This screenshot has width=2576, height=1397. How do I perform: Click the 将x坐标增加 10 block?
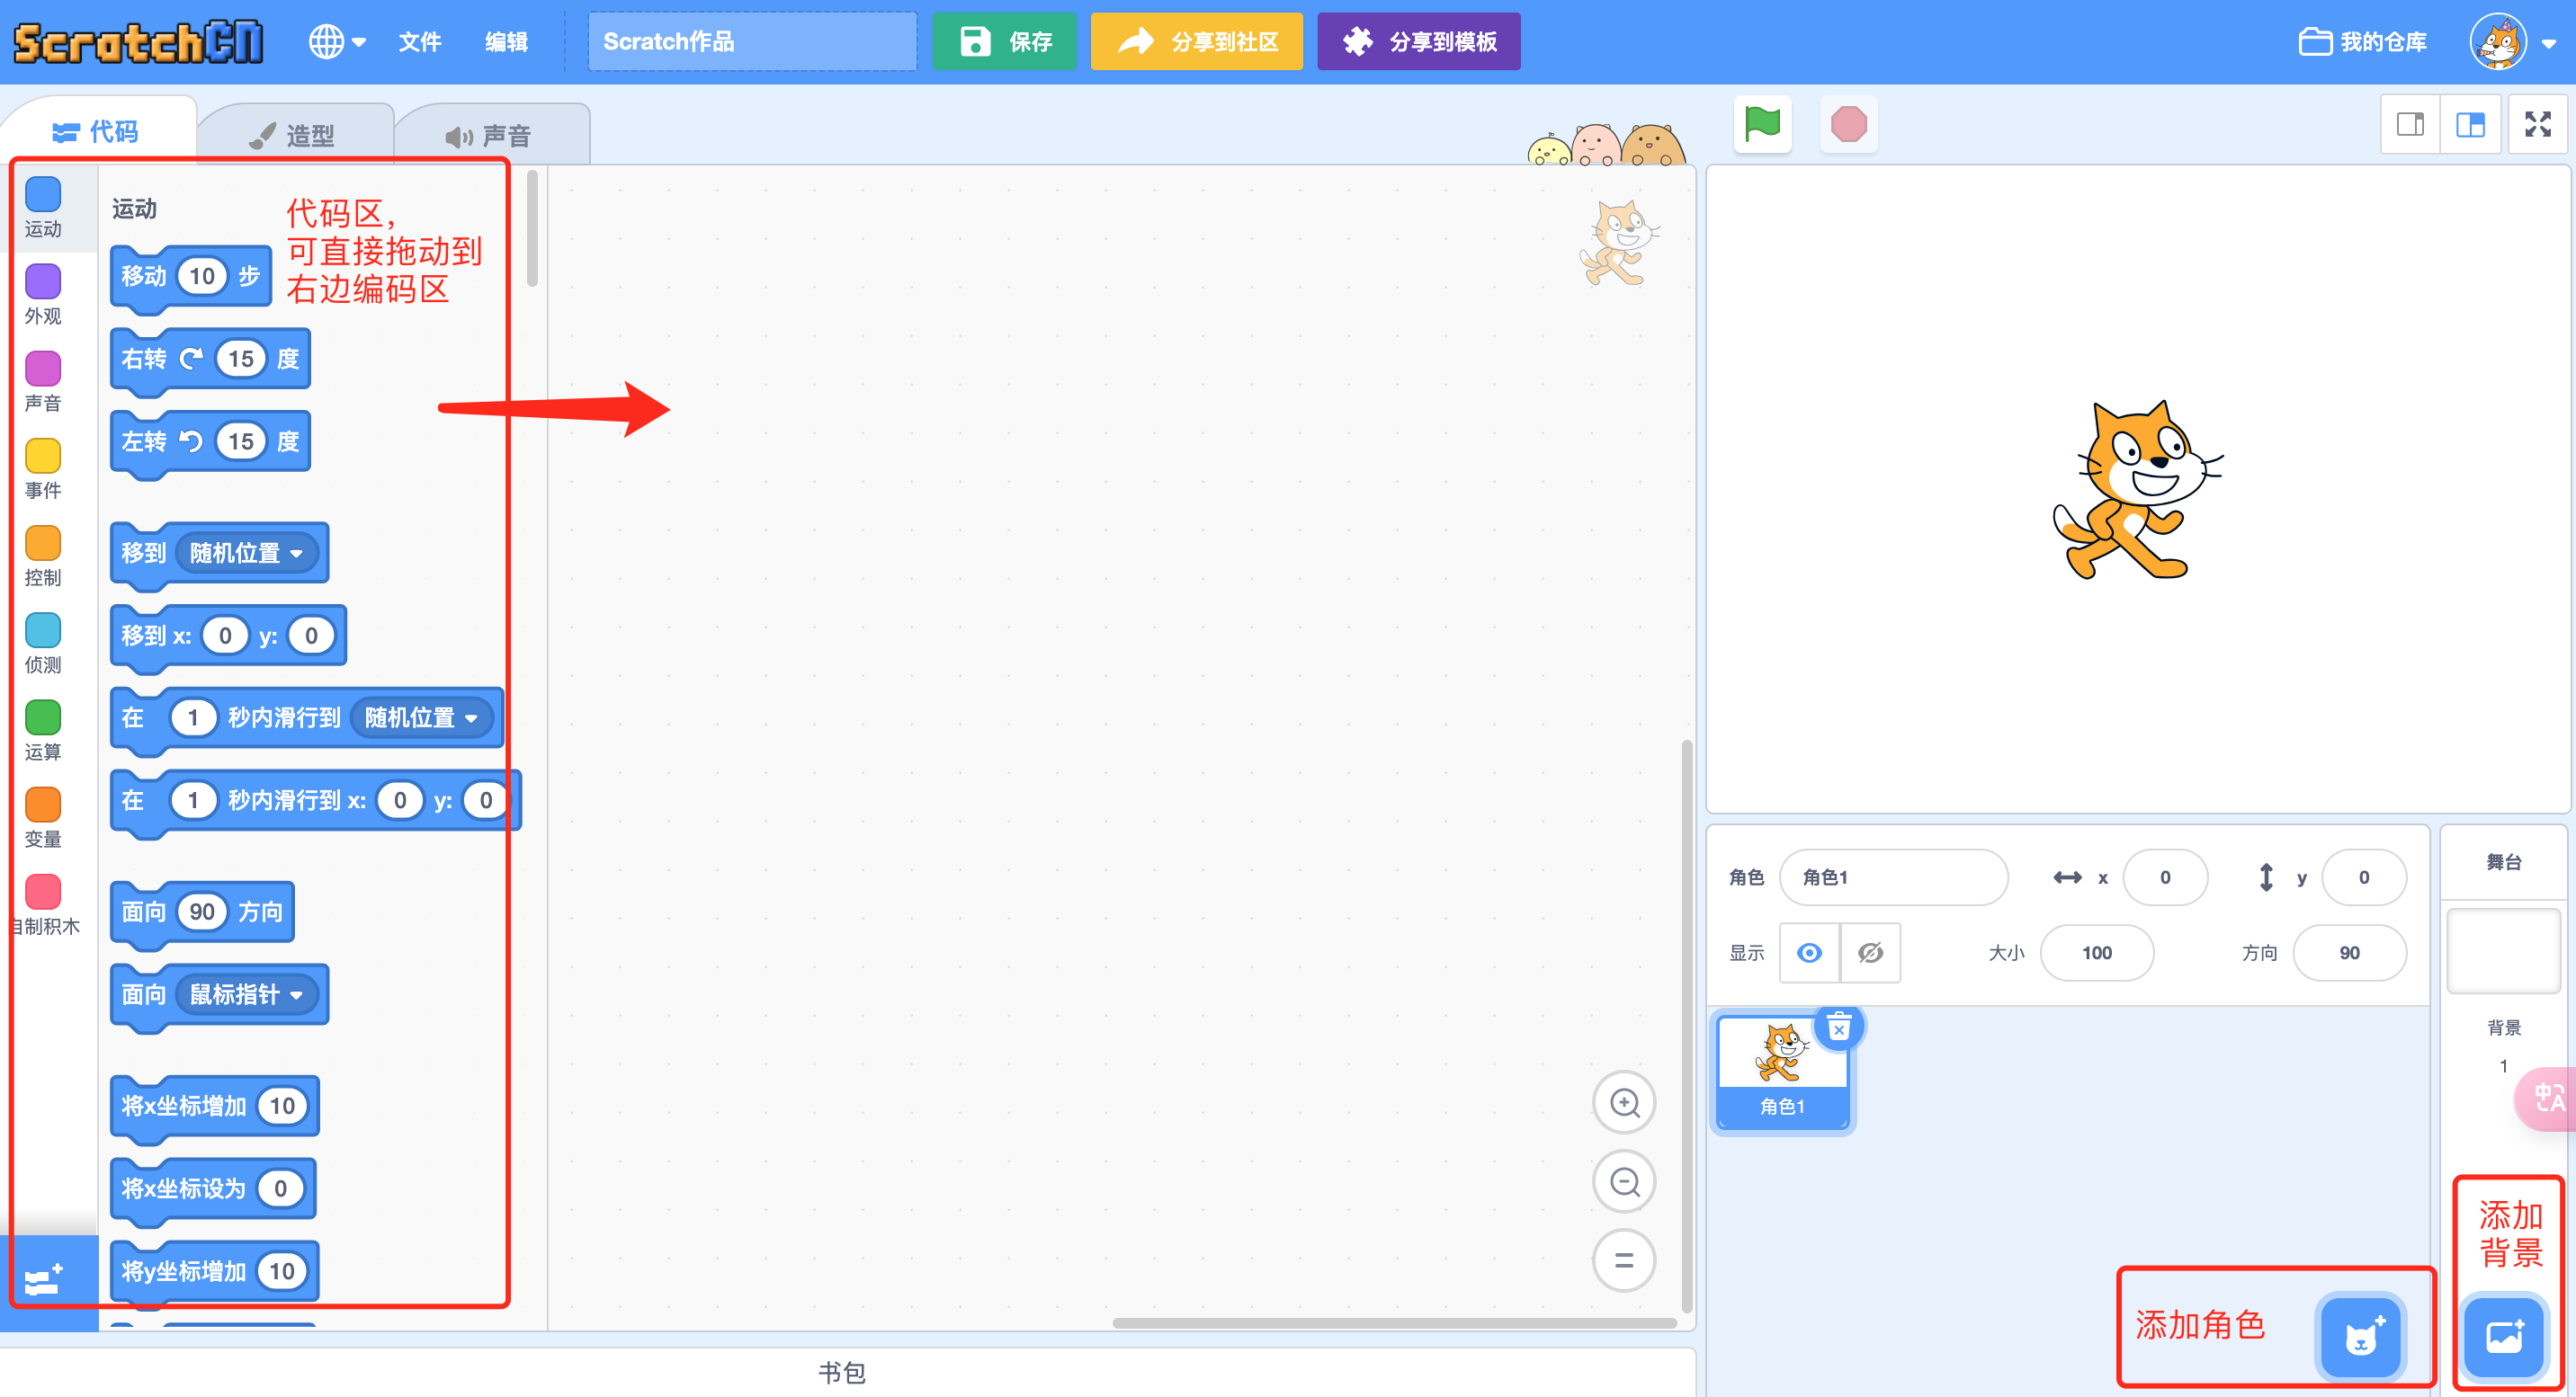[214, 1107]
